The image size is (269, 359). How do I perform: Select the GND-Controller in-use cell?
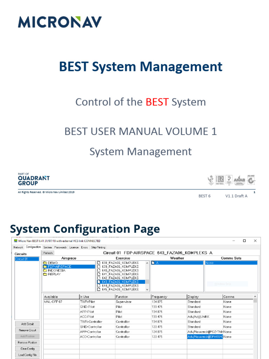[97, 327]
